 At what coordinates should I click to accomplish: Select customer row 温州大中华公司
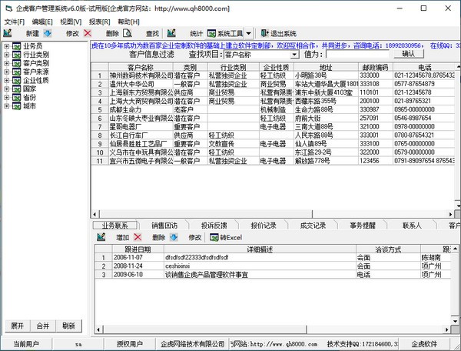pyautogui.click(x=274, y=84)
